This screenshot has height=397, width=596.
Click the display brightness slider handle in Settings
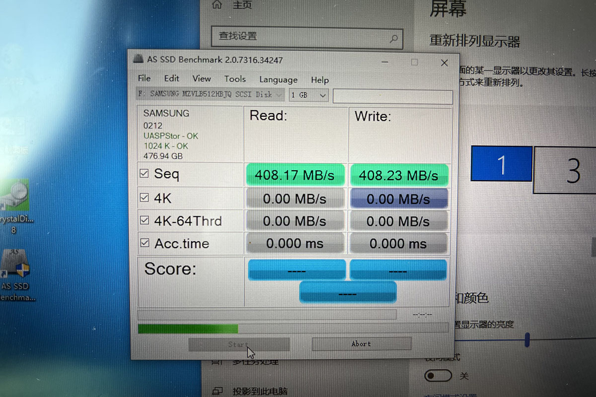527,340
